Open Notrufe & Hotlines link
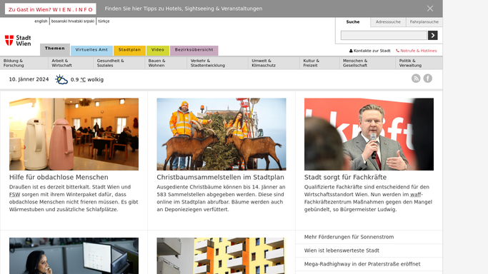488x274 pixels. [x=417, y=51]
